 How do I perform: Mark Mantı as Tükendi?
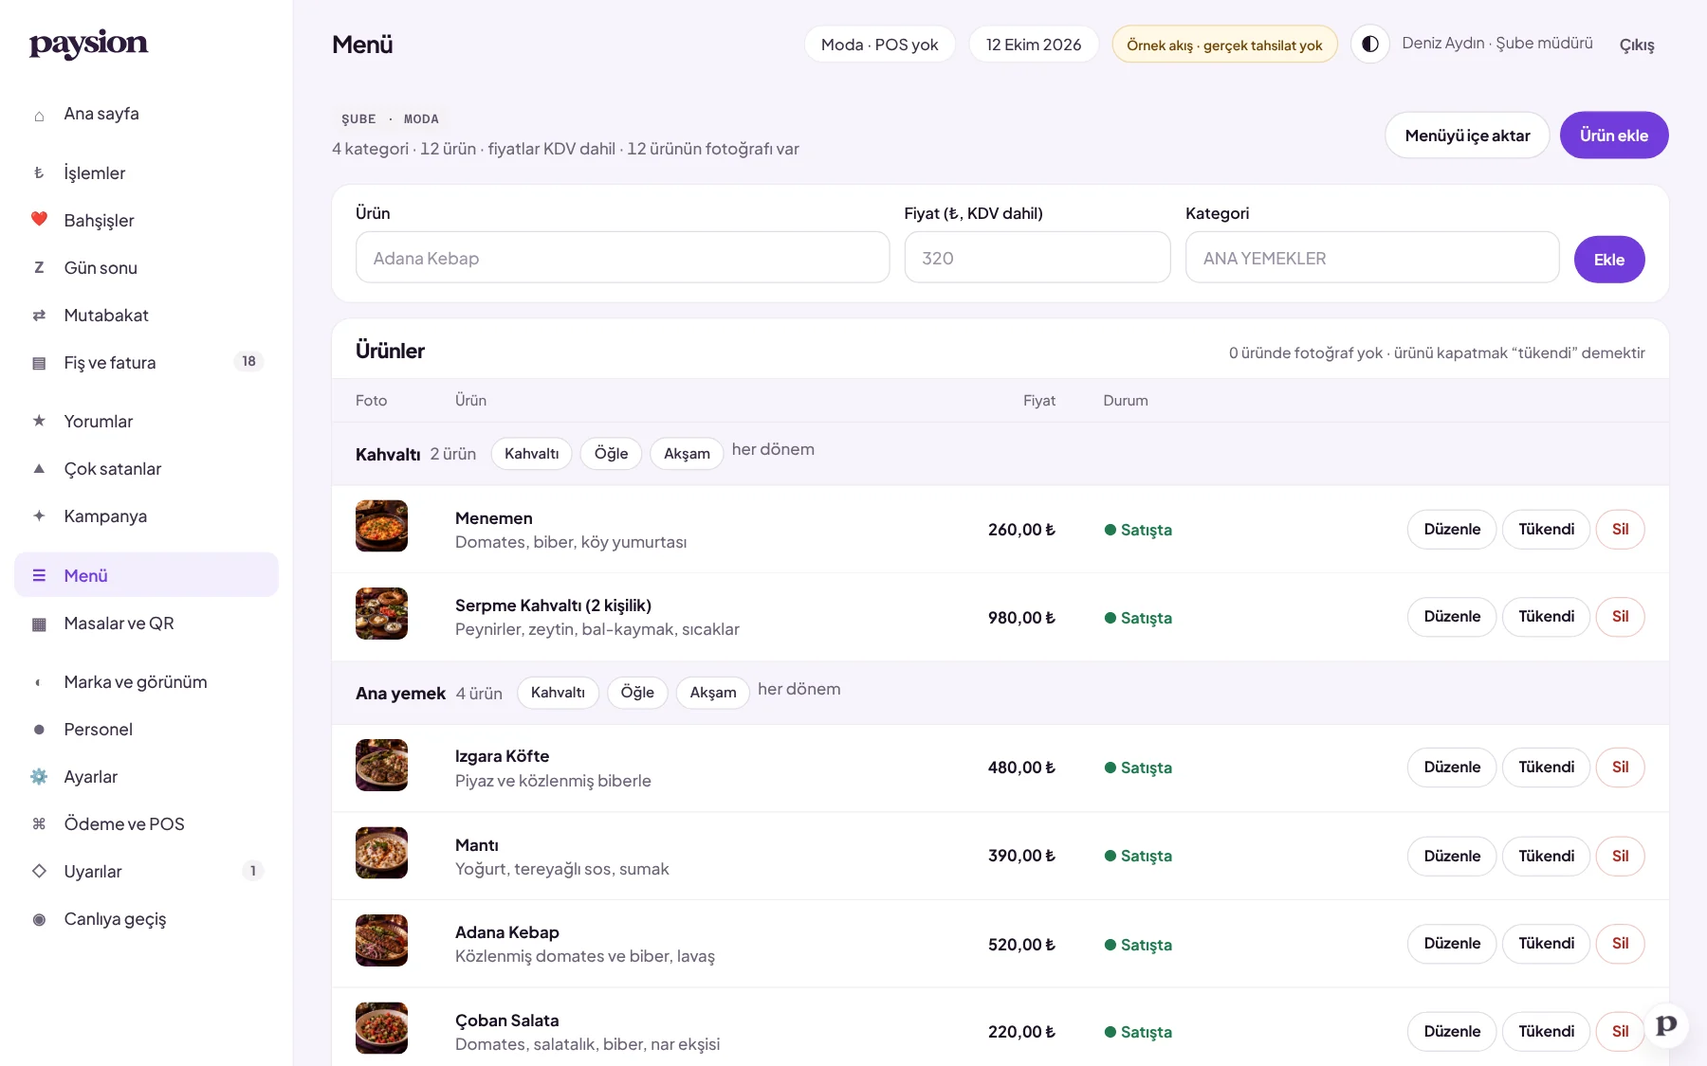click(1546, 857)
